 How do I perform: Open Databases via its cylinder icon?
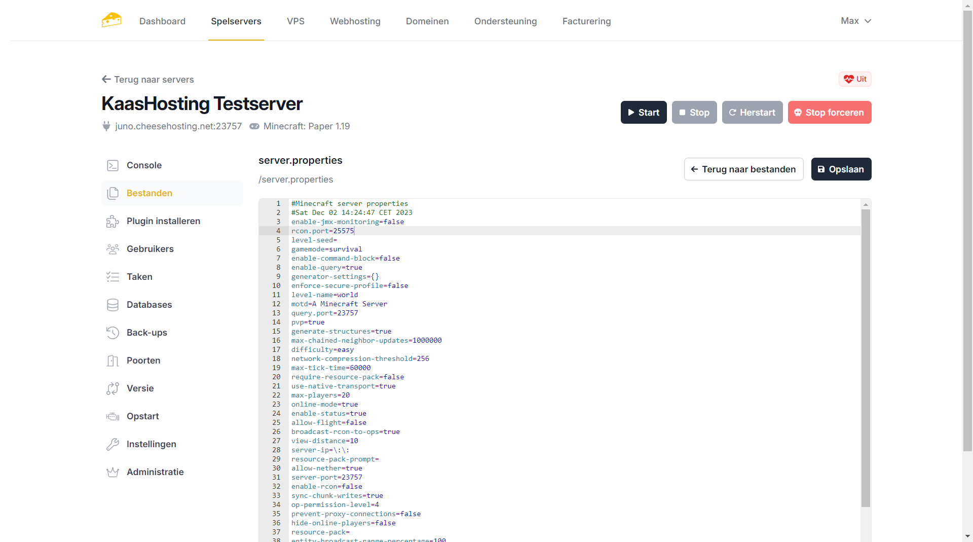coord(113,305)
